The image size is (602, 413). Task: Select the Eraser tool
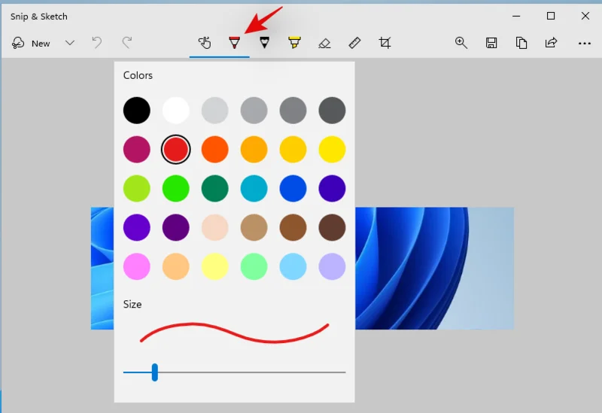[324, 43]
